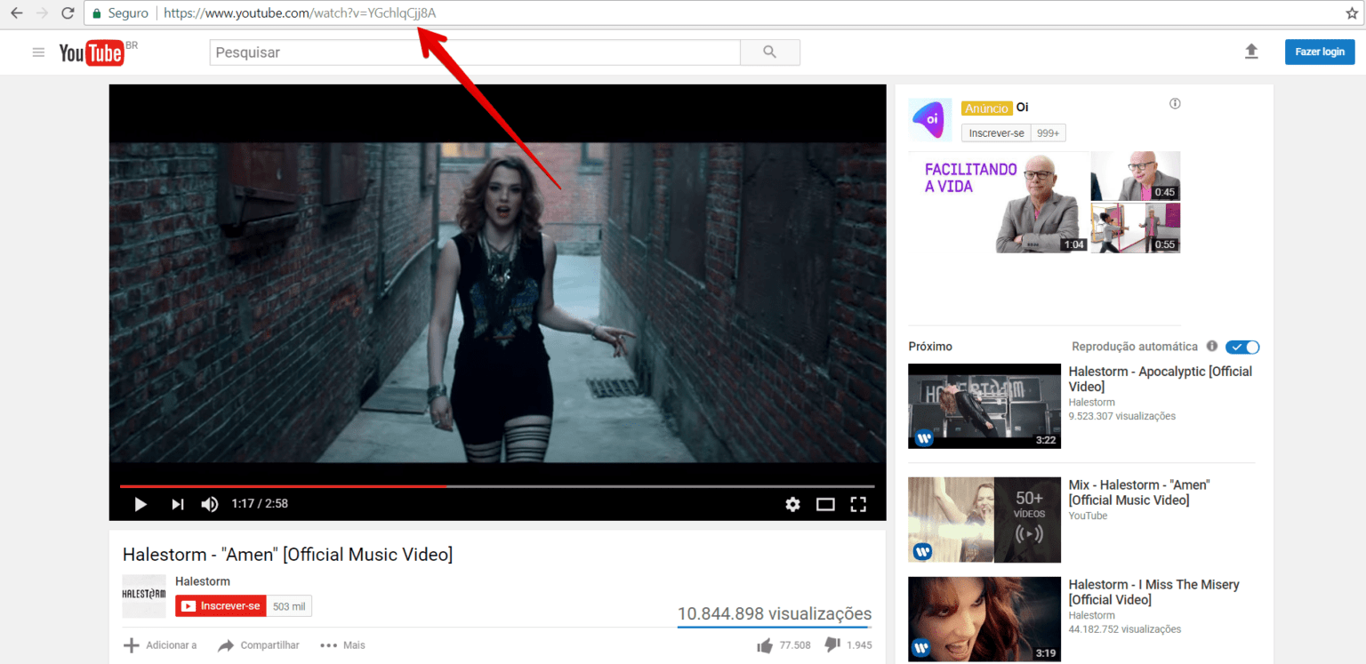
Task: Focus the Pesquisar search field
Action: [x=475, y=52]
